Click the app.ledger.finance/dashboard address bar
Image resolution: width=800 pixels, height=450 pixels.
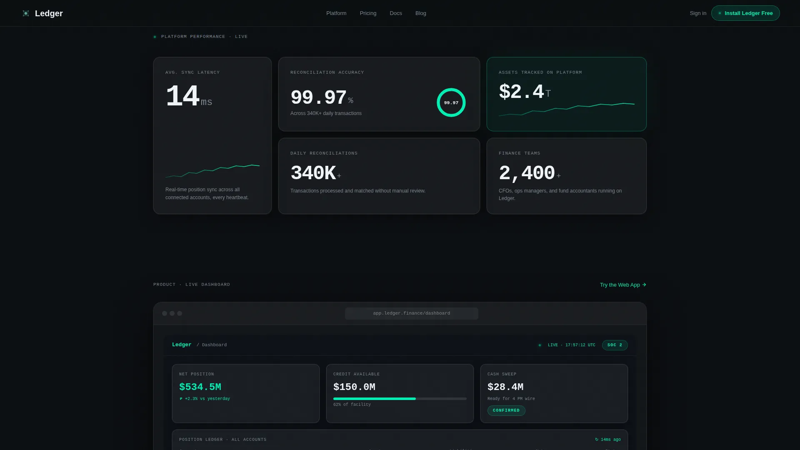tap(412, 313)
